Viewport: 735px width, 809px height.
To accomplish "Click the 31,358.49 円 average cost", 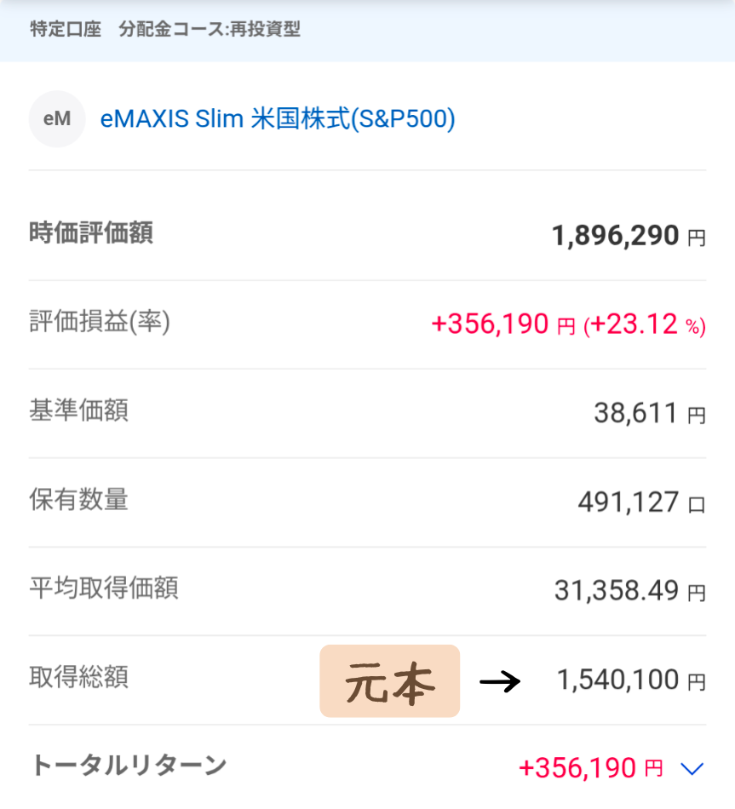I will (629, 591).
